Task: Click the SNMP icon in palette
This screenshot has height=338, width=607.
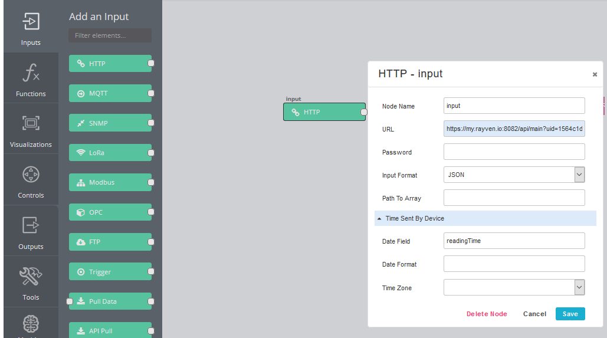Action: pyautogui.click(x=80, y=123)
